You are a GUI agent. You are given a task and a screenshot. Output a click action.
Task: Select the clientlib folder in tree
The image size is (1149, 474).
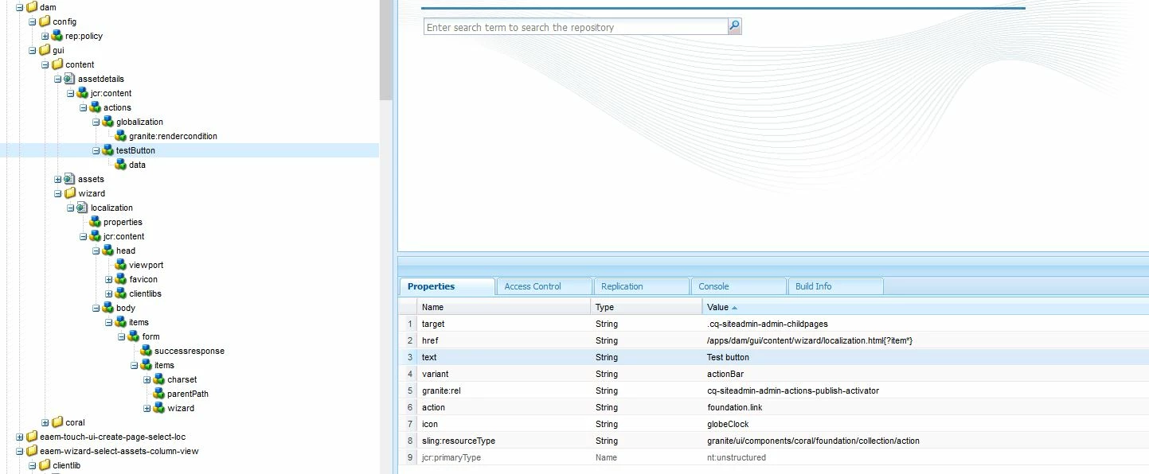(66, 465)
